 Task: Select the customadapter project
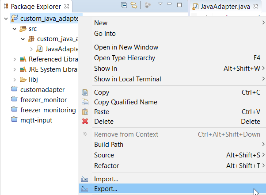coord(42,90)
